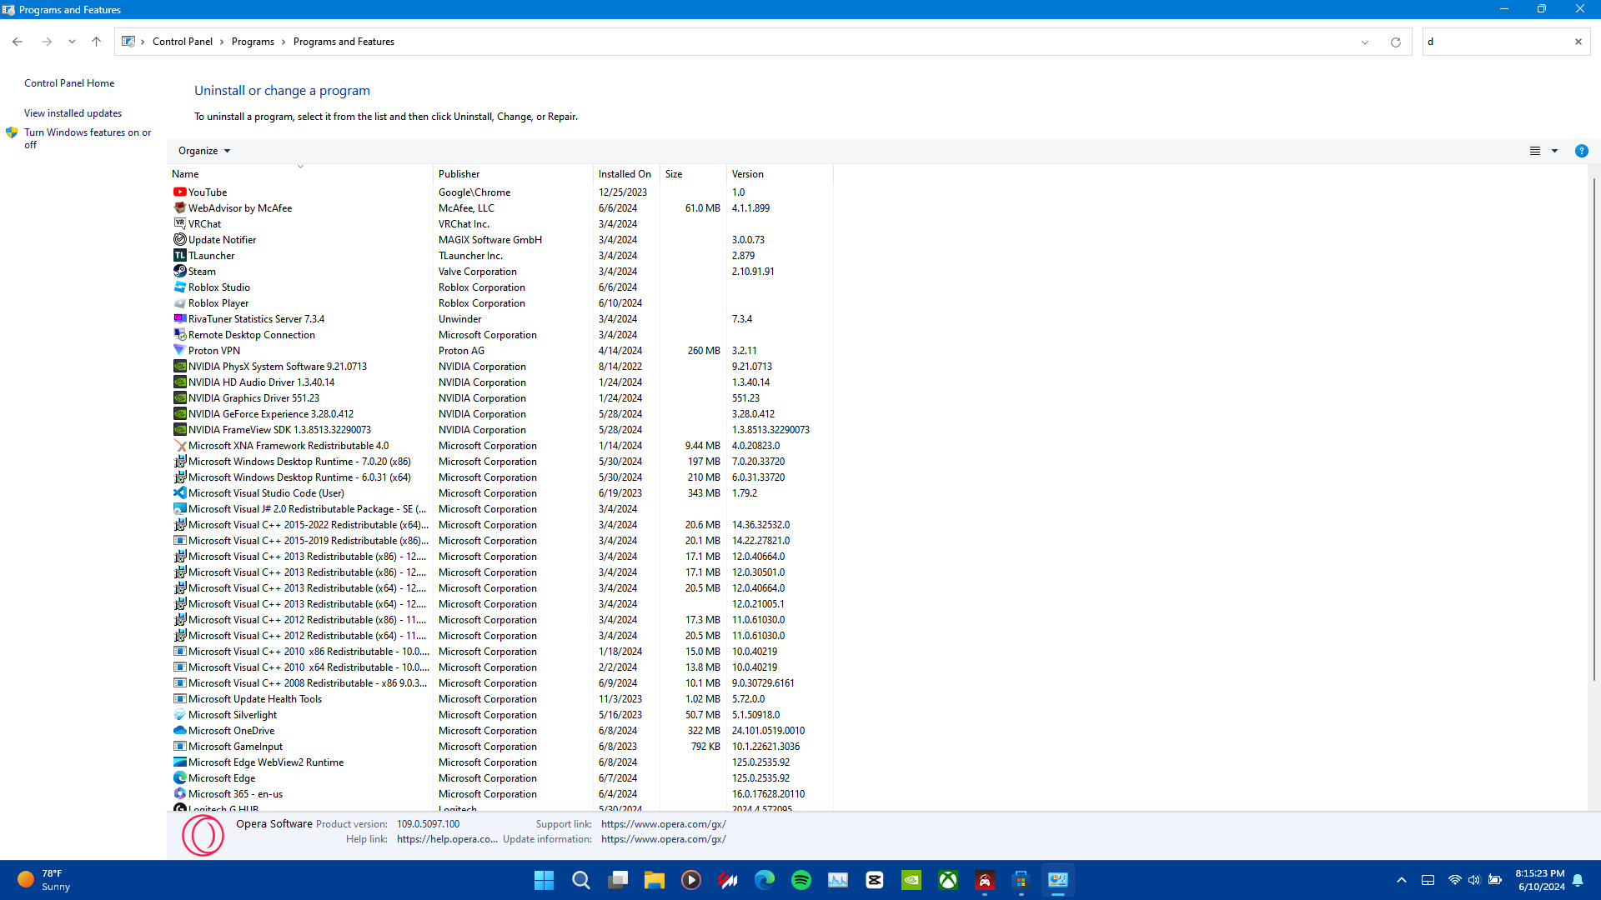Open recent locations dropdown chevron
1601x900 pixels.
point(72,42)
